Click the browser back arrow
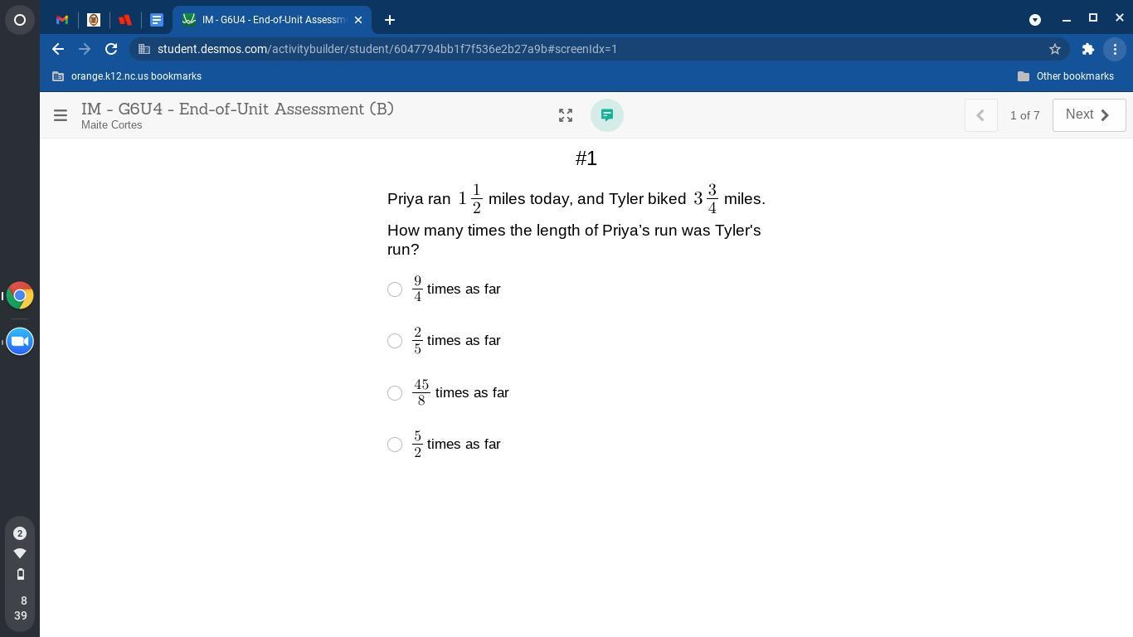 click(x=58, y=49)
